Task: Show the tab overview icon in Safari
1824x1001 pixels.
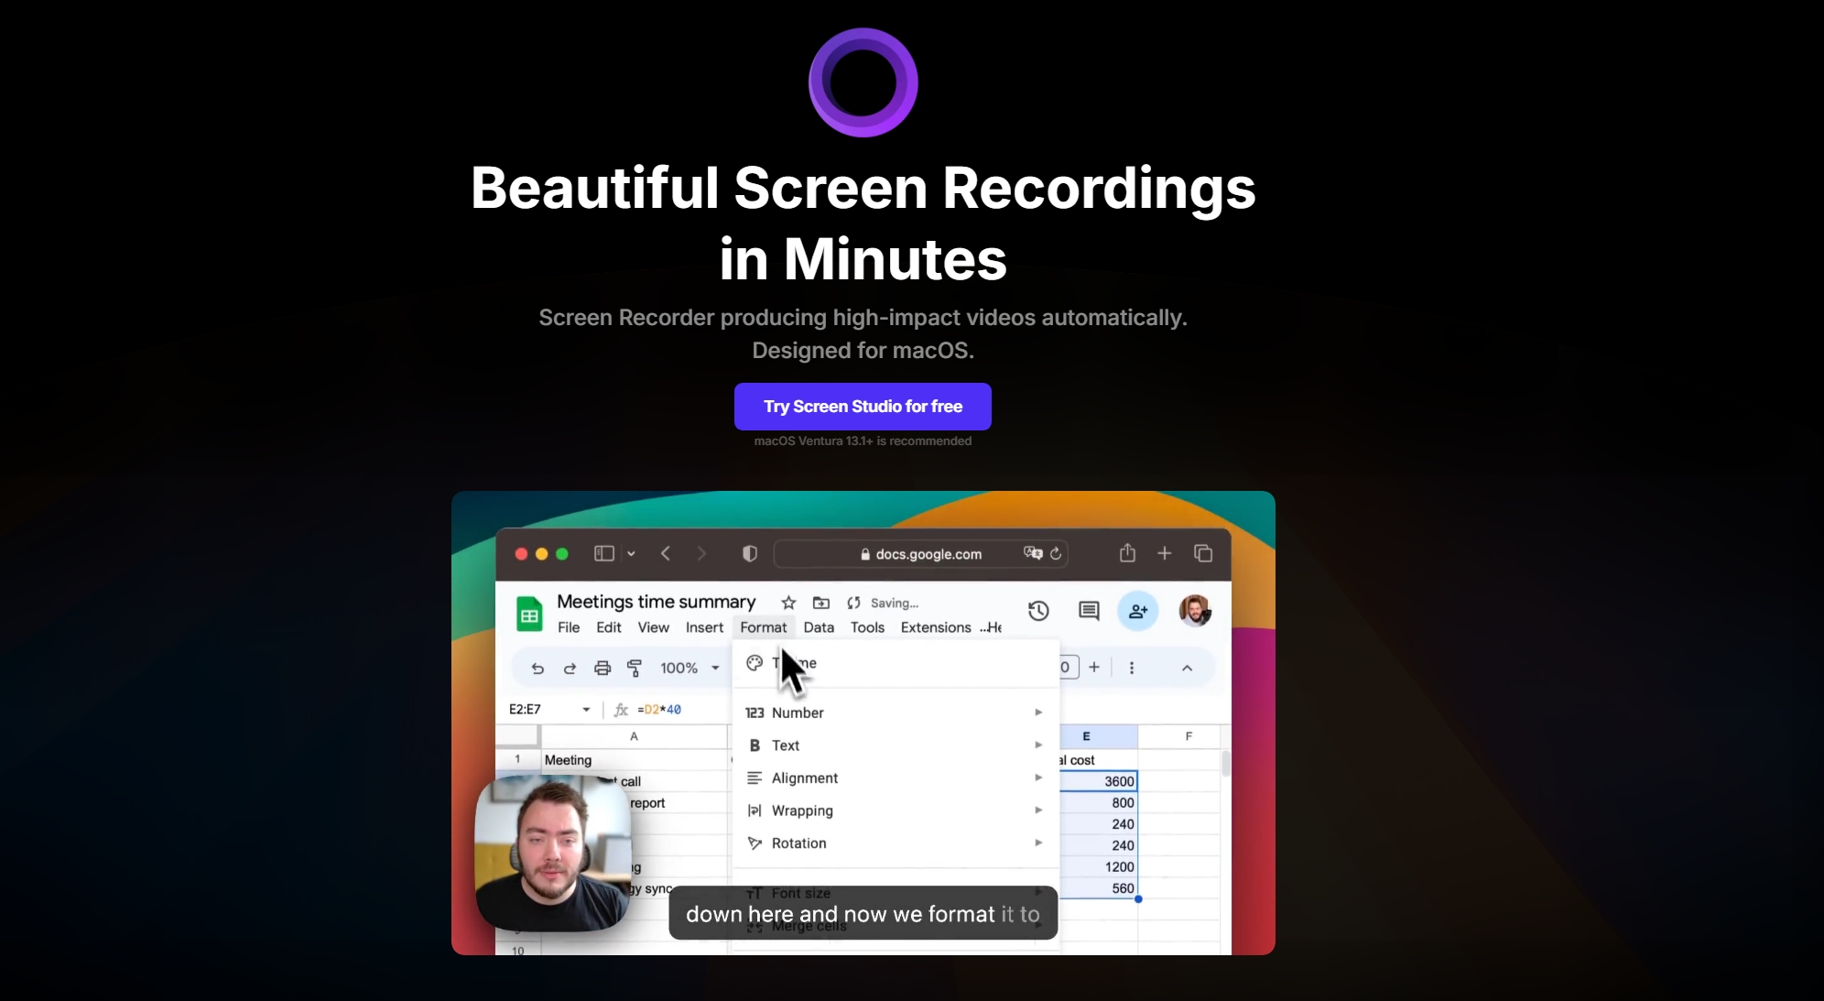Action: coord(1203,553)
